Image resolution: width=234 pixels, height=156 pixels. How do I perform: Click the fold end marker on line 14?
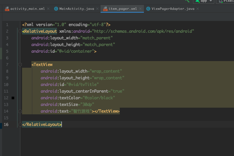click(x=20, y=111)
